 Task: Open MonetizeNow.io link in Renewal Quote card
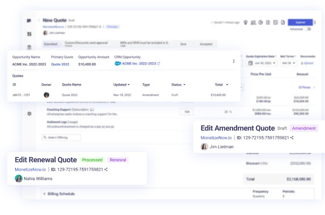tap(30, 170)
